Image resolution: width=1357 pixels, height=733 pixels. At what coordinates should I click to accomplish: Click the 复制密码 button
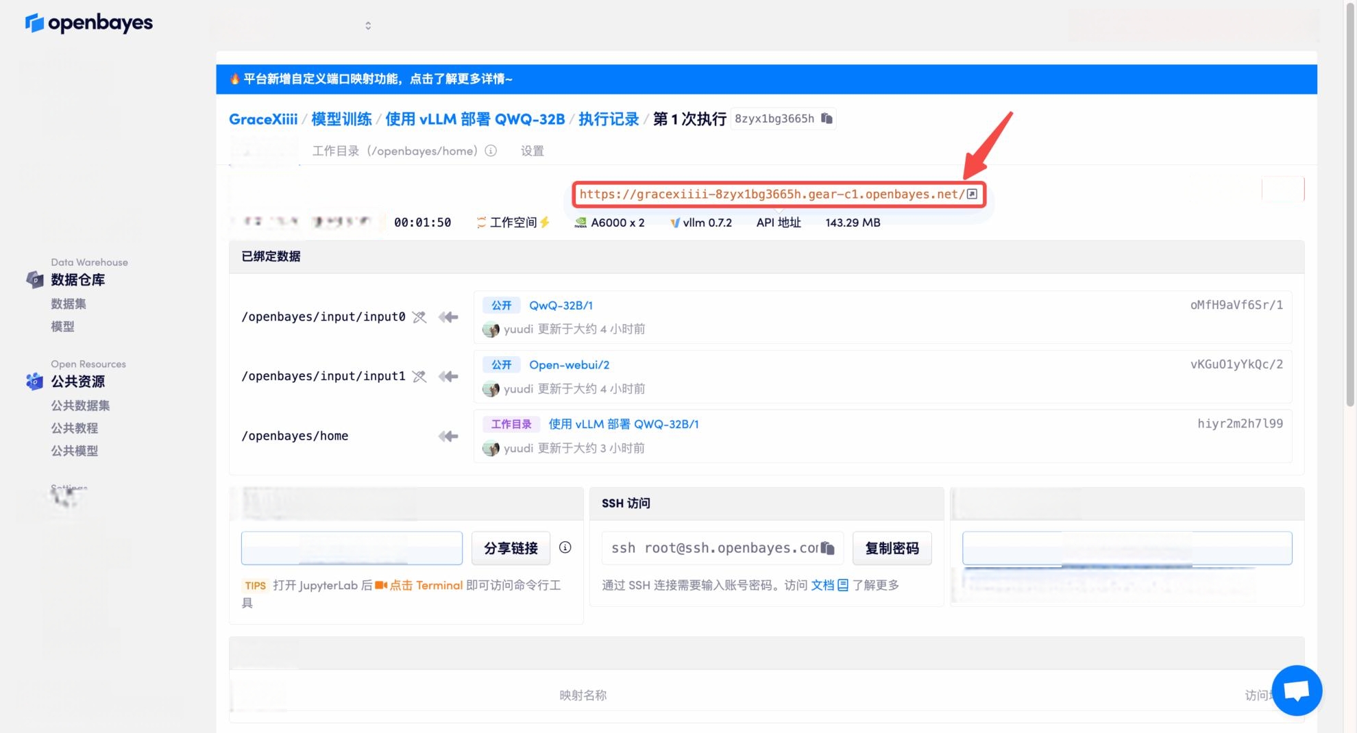892,548
